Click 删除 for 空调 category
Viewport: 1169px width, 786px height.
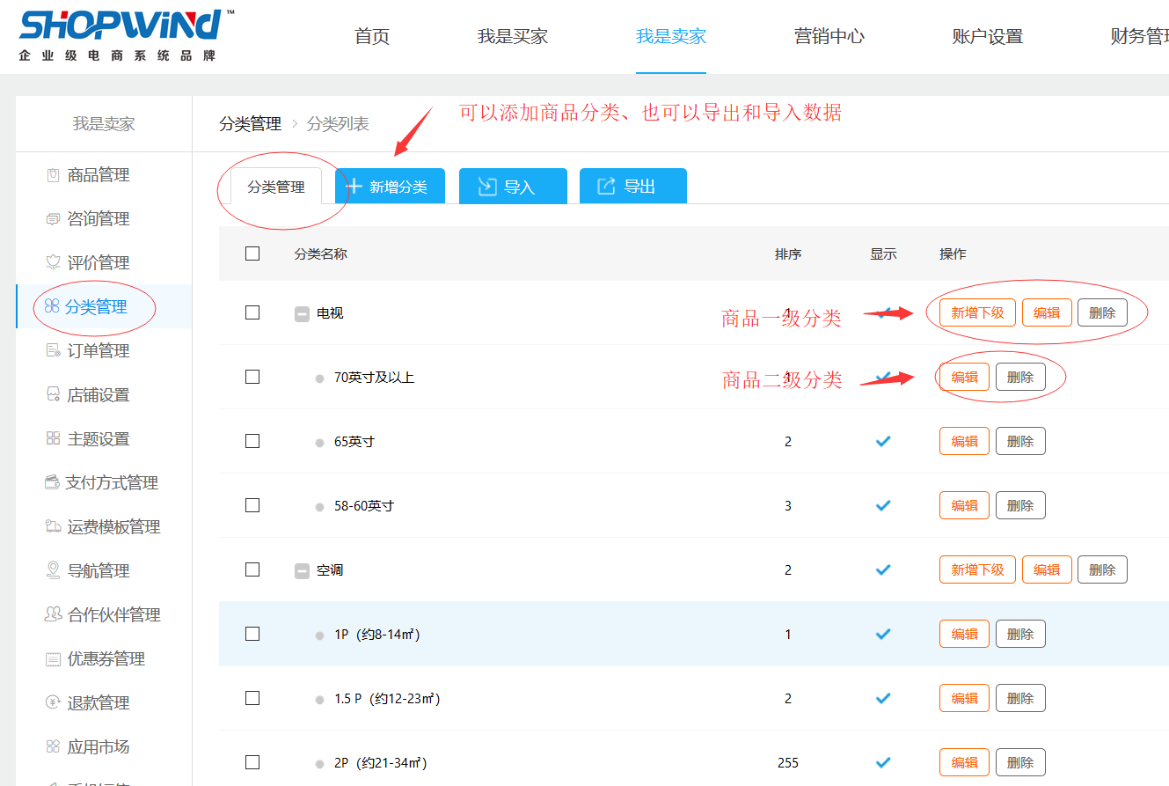pos(1102,569)
